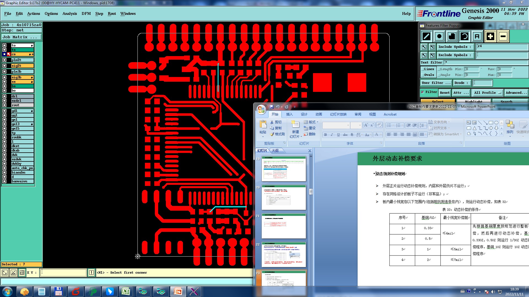
Task: Click the Reset button in filter popup
Action: pos(444,93)
